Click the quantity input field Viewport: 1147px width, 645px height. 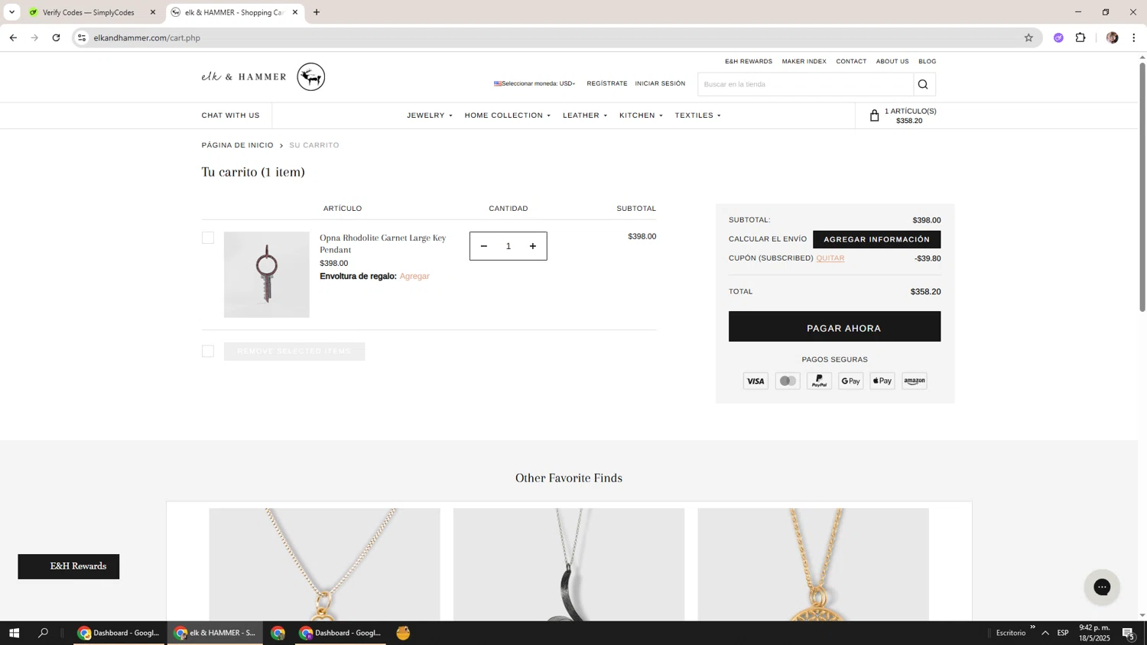pos(509,246)
